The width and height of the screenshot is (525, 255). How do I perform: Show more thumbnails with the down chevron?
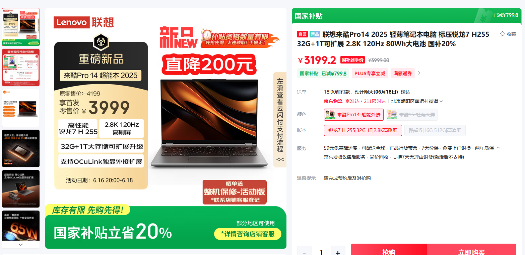click(x=21, y=245)
